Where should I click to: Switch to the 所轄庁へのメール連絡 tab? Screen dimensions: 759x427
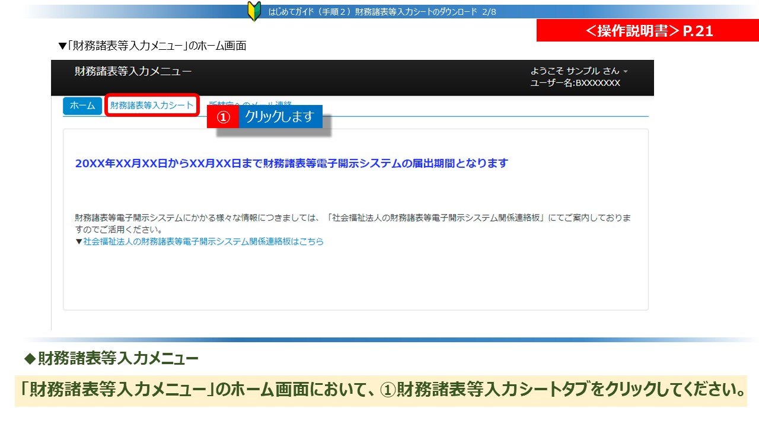tap(251, 103)
